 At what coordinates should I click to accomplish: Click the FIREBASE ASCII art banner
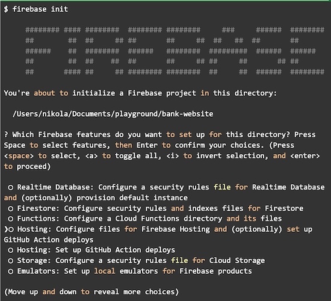click(x=175, y=51)
